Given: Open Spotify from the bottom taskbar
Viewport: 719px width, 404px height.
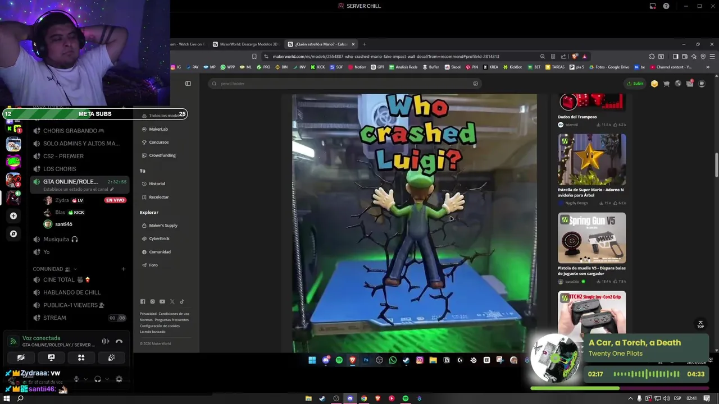Looking at the screenshot, I should click(405, 398).
